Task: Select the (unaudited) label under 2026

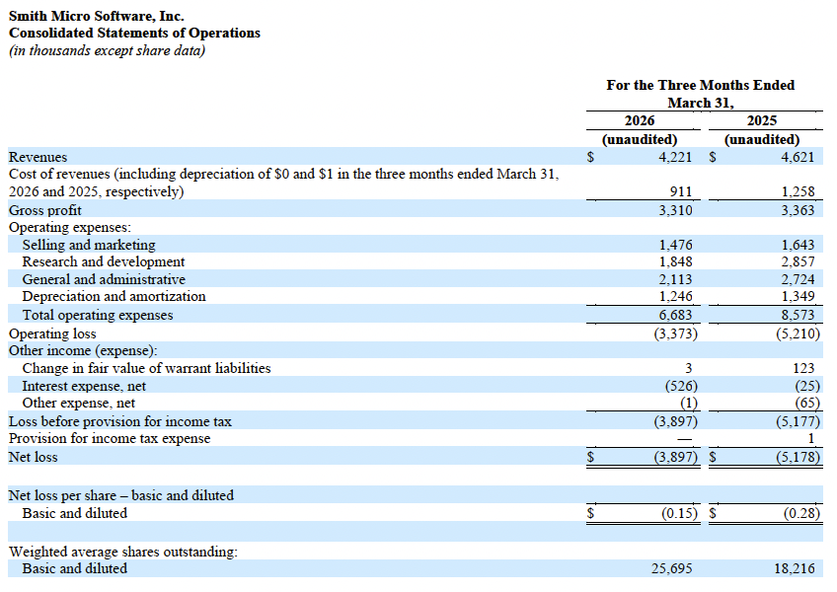Action: point(640,139)
